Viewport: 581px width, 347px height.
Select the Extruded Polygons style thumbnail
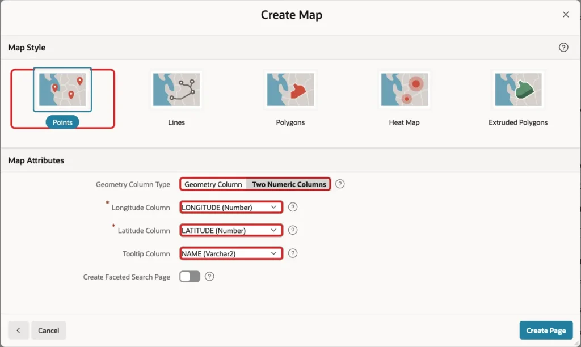519,90
